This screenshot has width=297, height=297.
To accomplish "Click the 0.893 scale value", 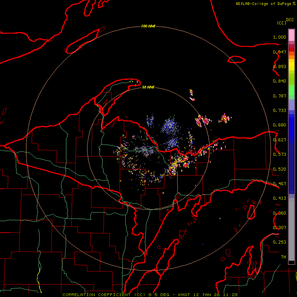I will 280,66.
